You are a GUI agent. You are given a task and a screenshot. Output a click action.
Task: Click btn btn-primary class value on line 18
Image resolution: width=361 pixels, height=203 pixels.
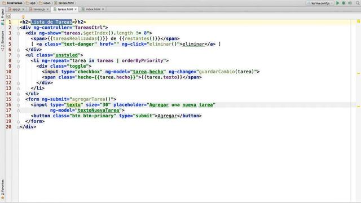[93, 116]
